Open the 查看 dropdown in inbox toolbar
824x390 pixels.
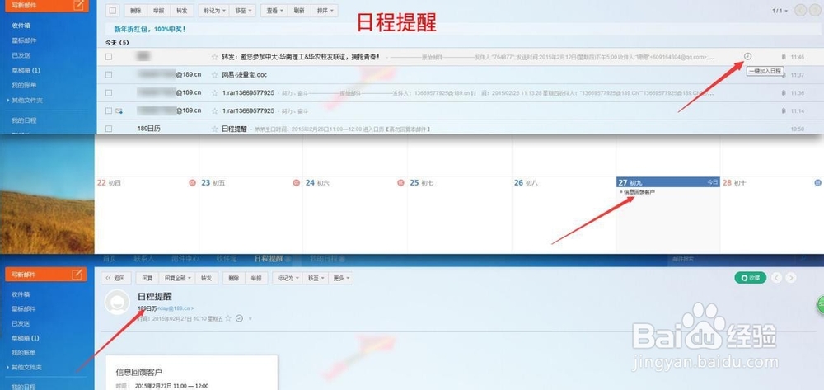pos(274,11)
